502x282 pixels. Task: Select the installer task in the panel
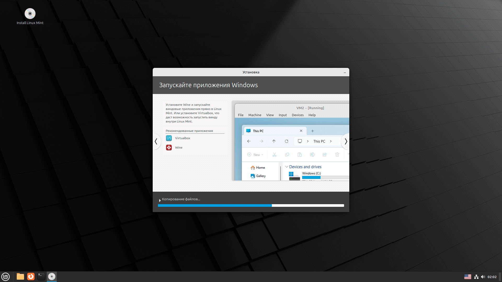[52, 277]
